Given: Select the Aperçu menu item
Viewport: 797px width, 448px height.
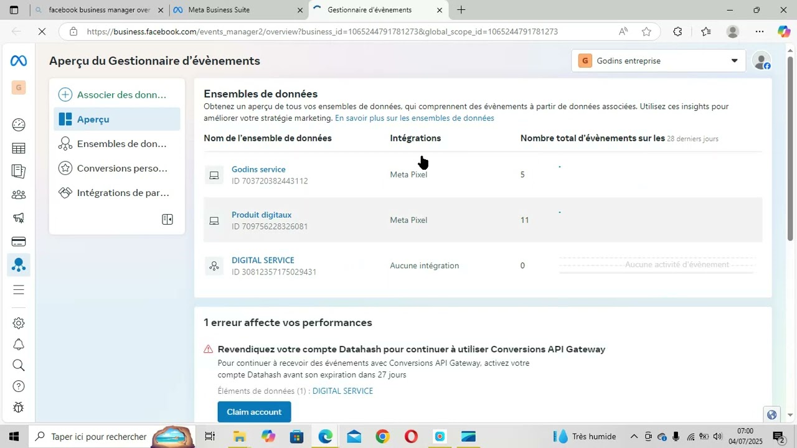Looking at the screenshot, I should coord(117,119).
